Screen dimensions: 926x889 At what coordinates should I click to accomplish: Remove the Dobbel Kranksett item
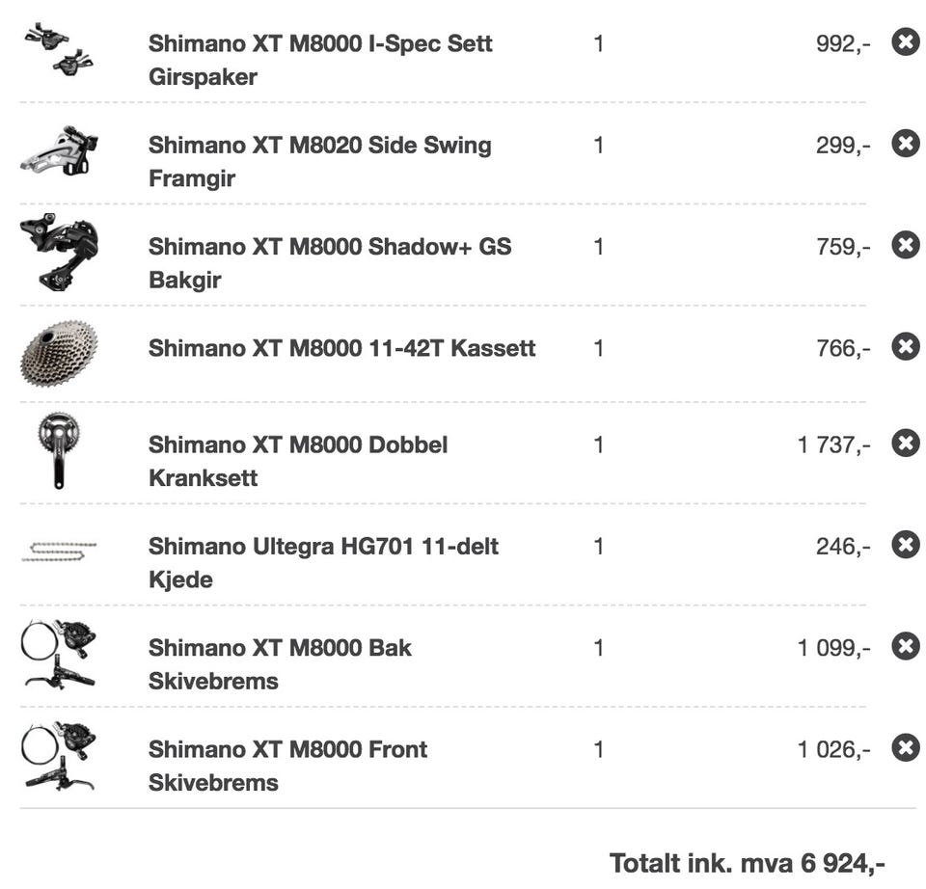point(906,444)
